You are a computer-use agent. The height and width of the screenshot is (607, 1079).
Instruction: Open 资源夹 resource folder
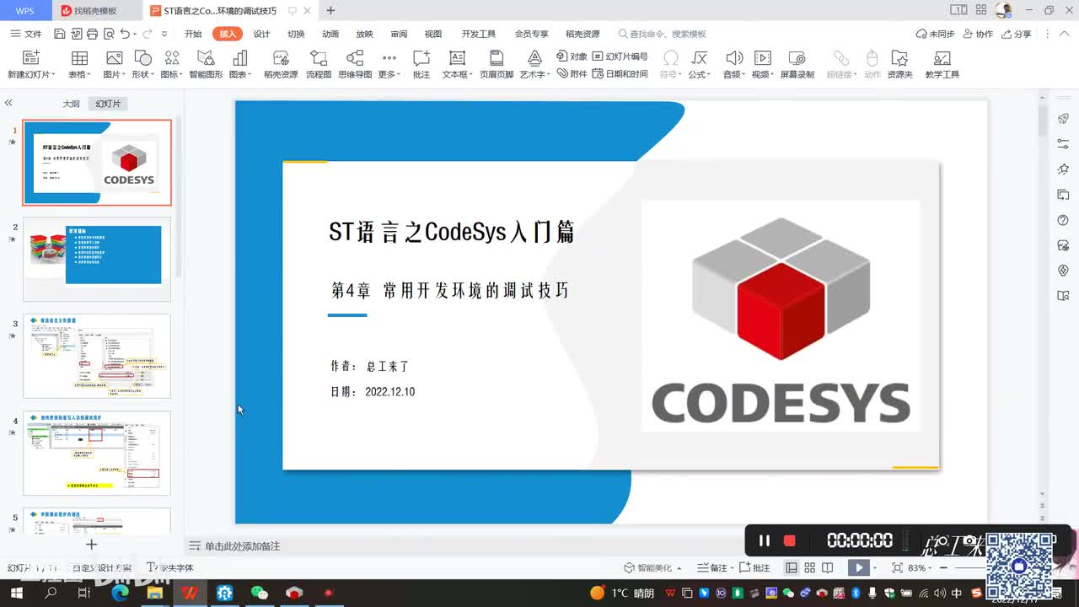(900, 64)
